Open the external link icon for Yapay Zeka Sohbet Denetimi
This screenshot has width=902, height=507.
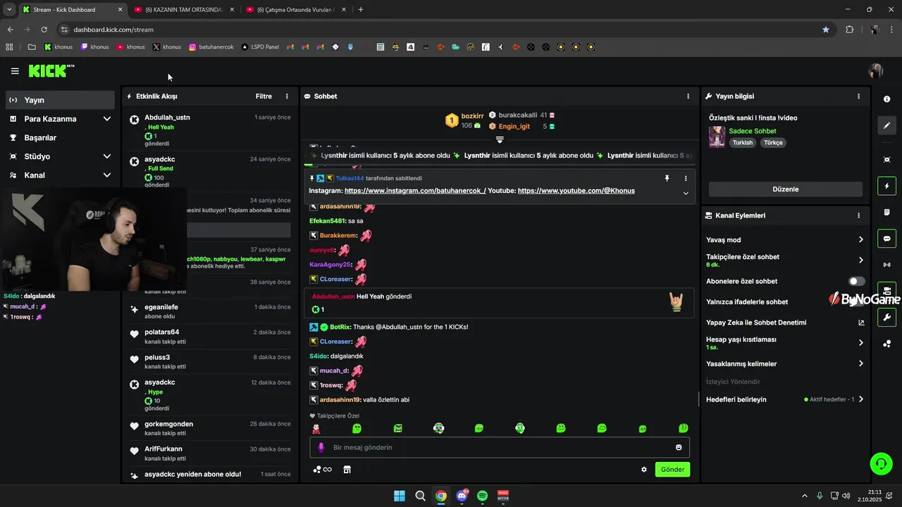[860, 323]
